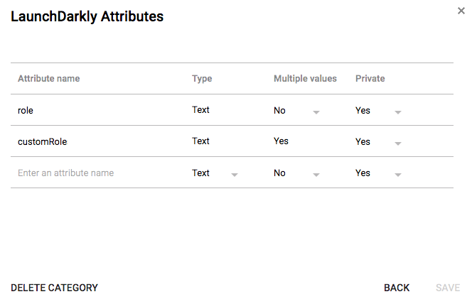Expand the Private dropdown for role
This screenshot has width=472, height=304.
378,111
